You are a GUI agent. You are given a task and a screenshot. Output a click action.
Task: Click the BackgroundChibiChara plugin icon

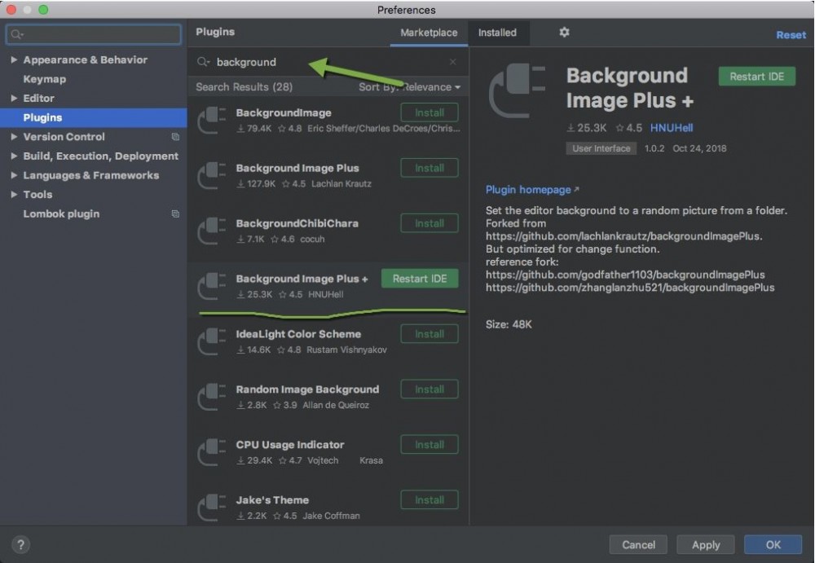[212, 231]
